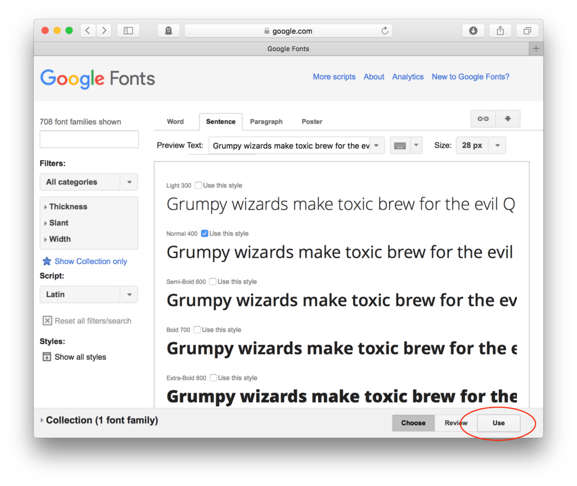Click Show all styles text
Viewport: 577px width, 486px height.
80,357
